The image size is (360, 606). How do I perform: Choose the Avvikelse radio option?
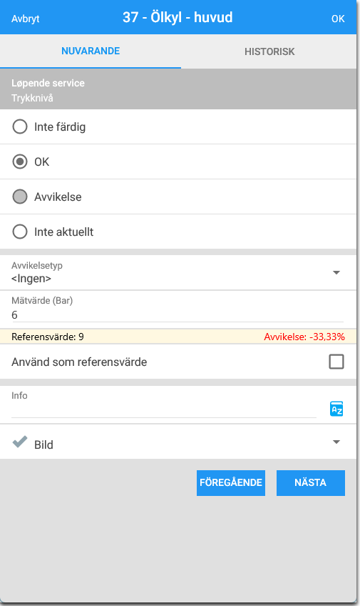pyautogui.click(x=20, y=197)
